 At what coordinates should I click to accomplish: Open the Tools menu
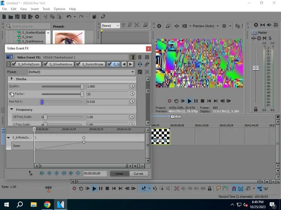(46, 9)
